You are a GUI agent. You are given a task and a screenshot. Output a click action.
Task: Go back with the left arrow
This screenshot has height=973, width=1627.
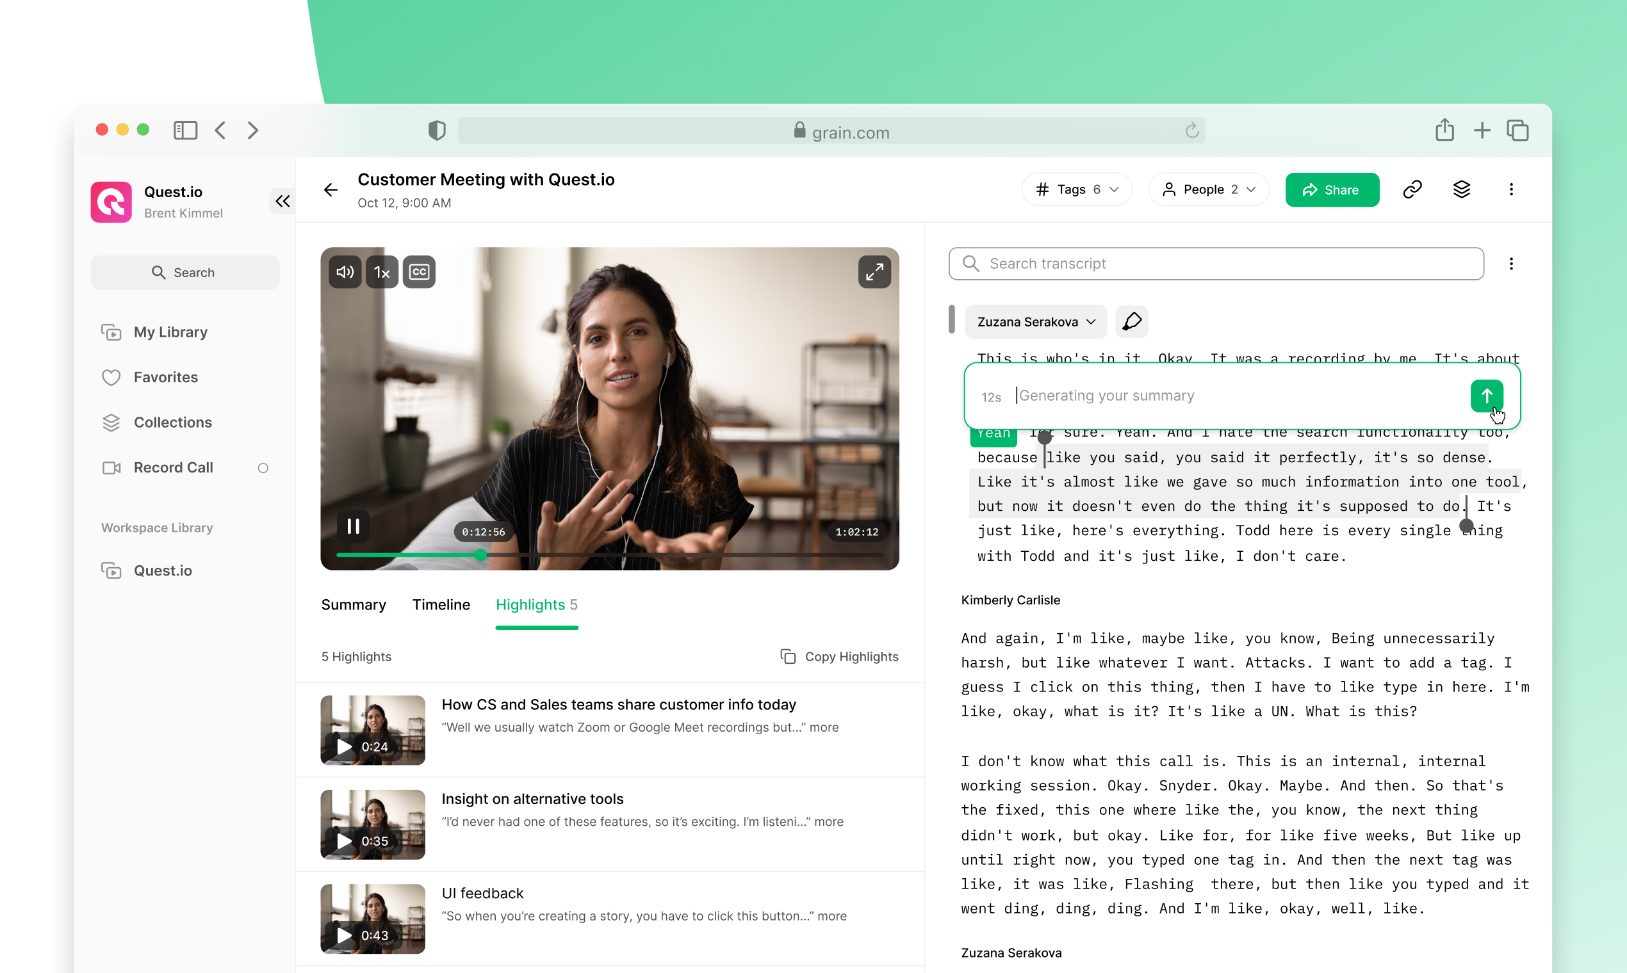click(x=331, y=190)
